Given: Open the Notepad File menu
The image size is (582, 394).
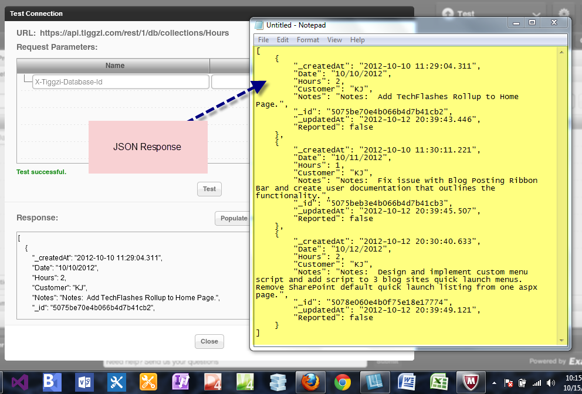Looking at the screenshot, I should pos(263,40).
